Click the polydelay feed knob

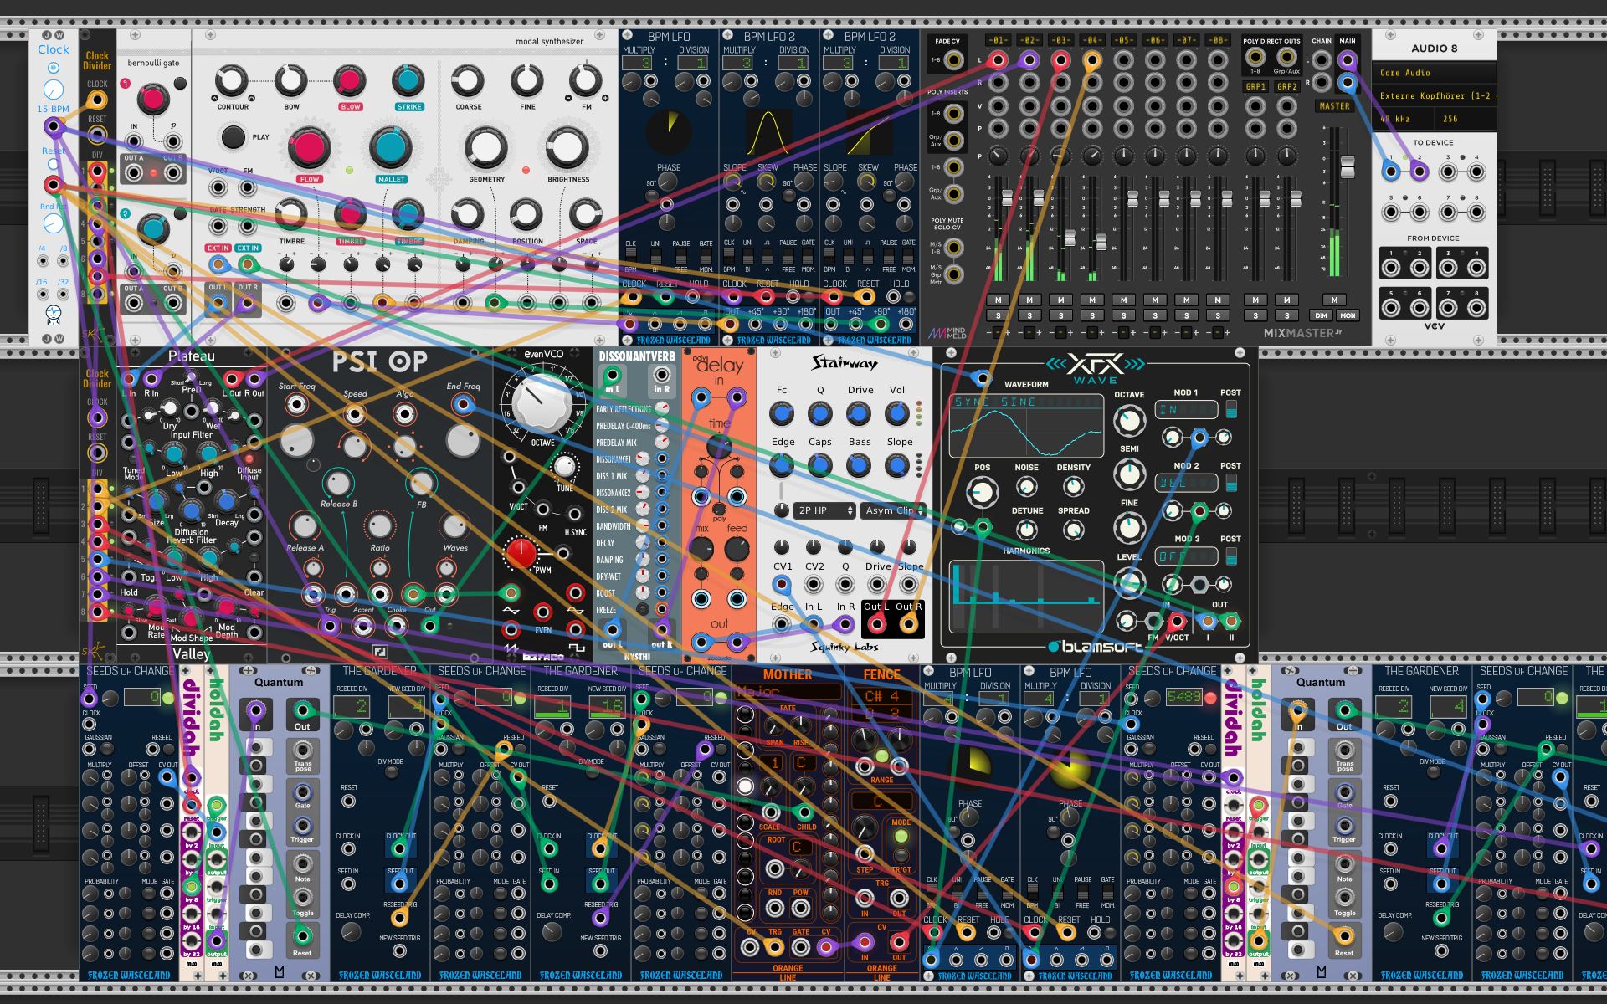tap(737, 549)
